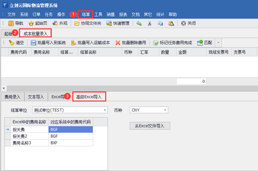The image size is (258, 171).
Task: Click 批量写入到系统 save icon
Action: (x=34, y=43)
